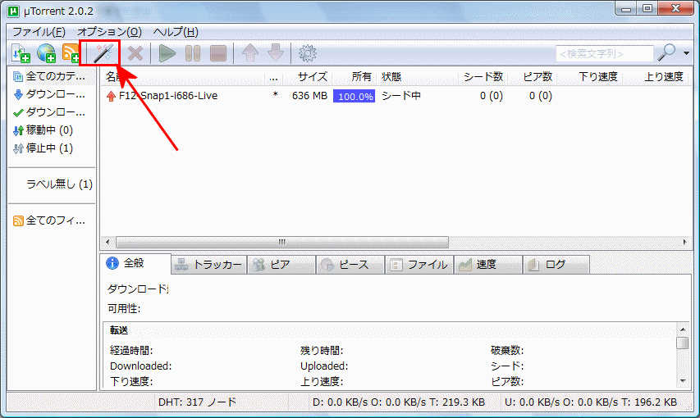Open the search engine dropdown arrow

point(686,53)
